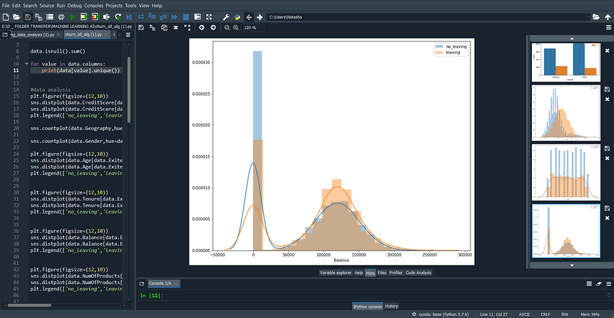Viewport: 614px width, 318px height.
Task: Open the Debug menu
Action: click(75, 6)
